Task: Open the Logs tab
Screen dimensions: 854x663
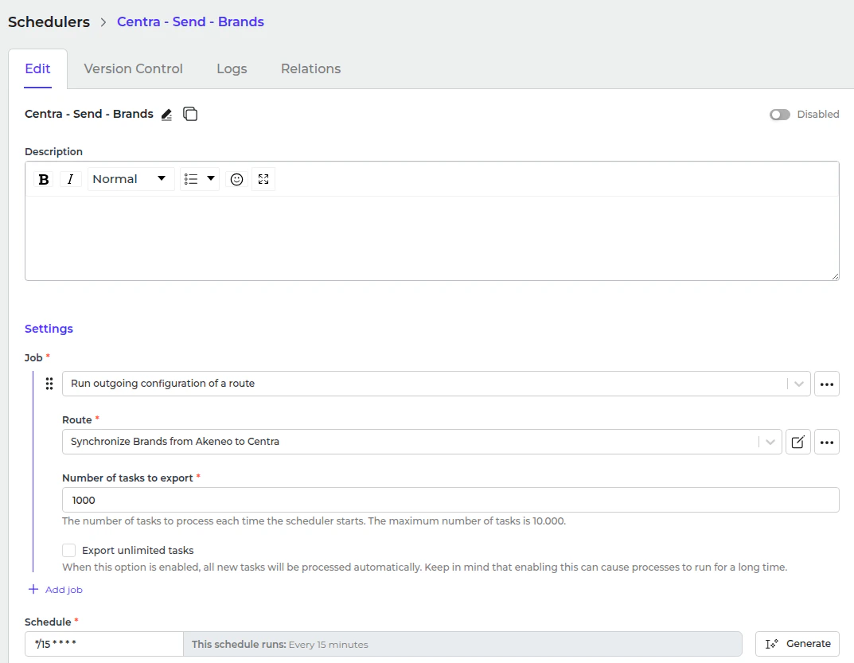Action: [x=232, y=68]
